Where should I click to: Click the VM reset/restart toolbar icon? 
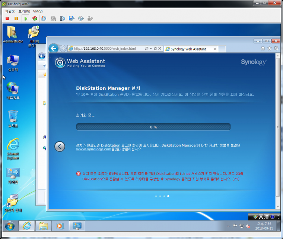(35, 19)
